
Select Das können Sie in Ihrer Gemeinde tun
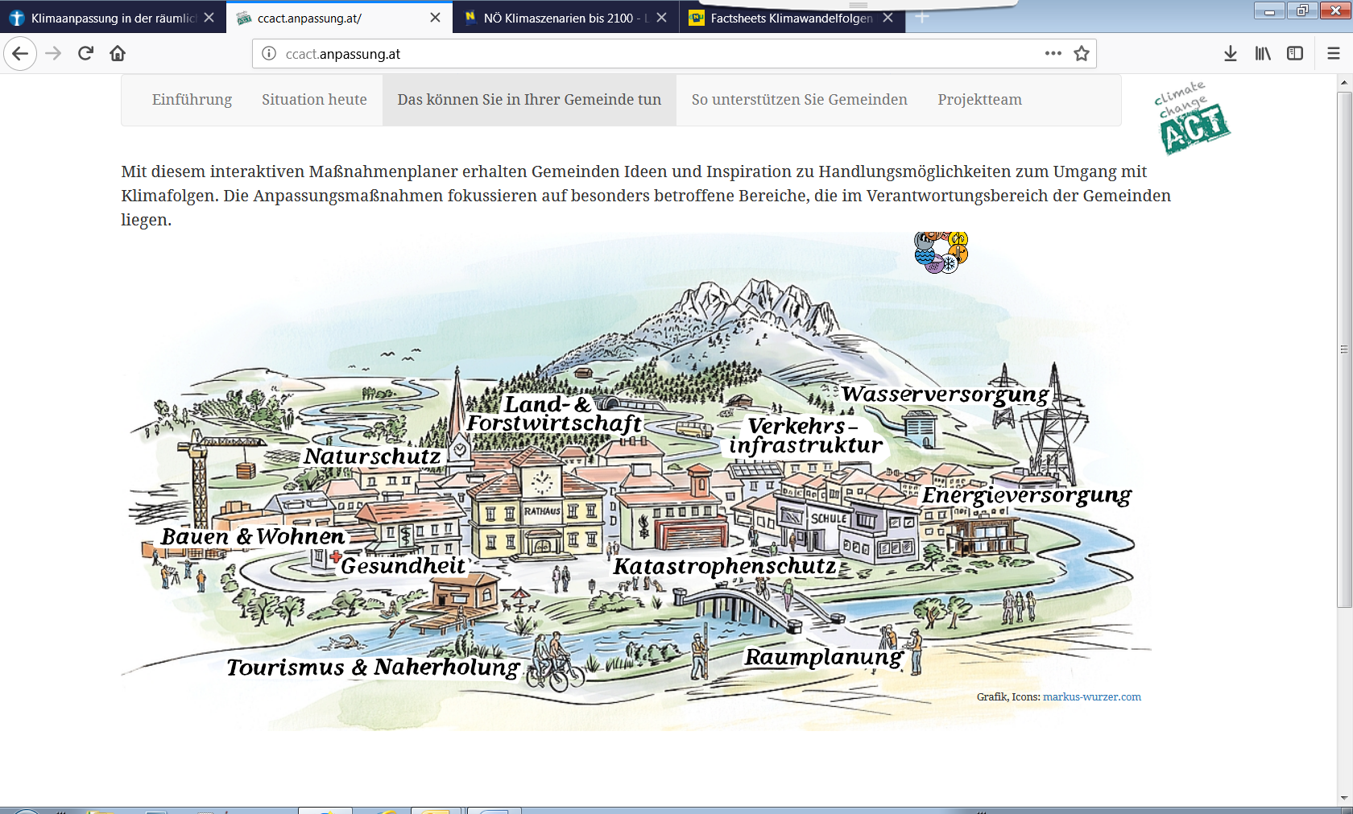click(x=529, y=100)
